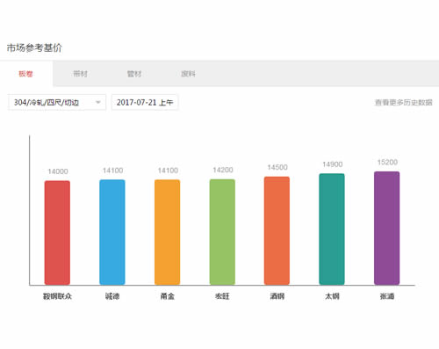439x349 pixels.
Task: Expand dropdown arrow beside 304/冷轧/四尺/切边
Action: (98, 102)
